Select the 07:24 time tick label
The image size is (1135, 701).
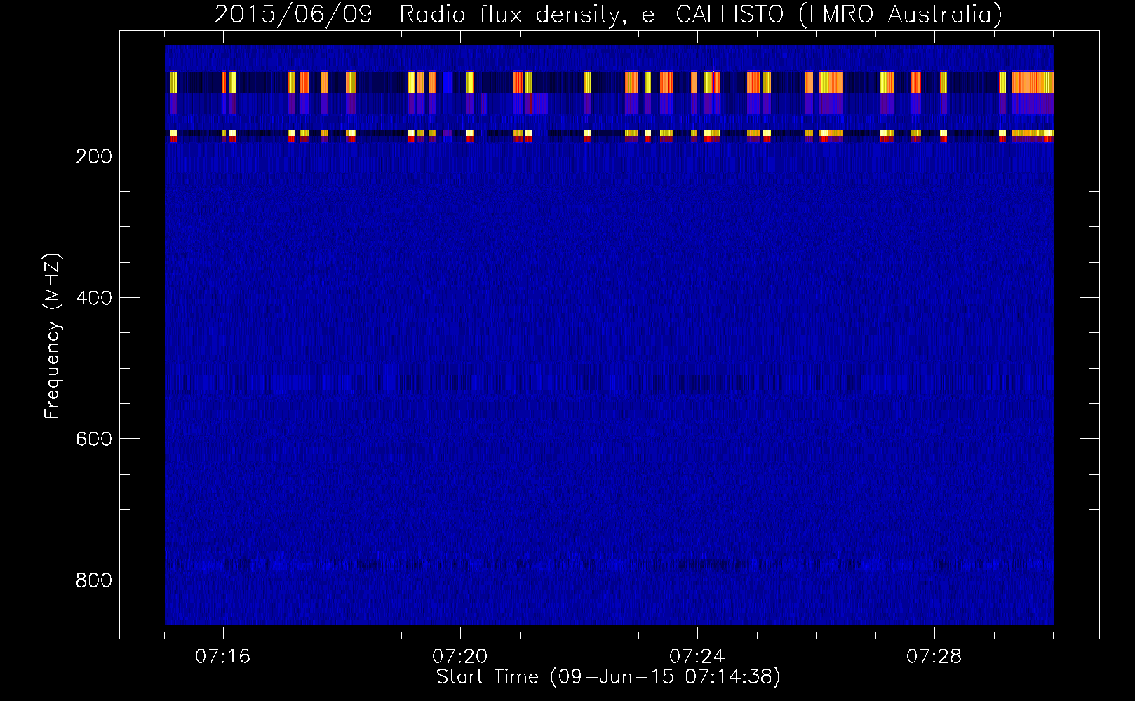pos(697,657)
